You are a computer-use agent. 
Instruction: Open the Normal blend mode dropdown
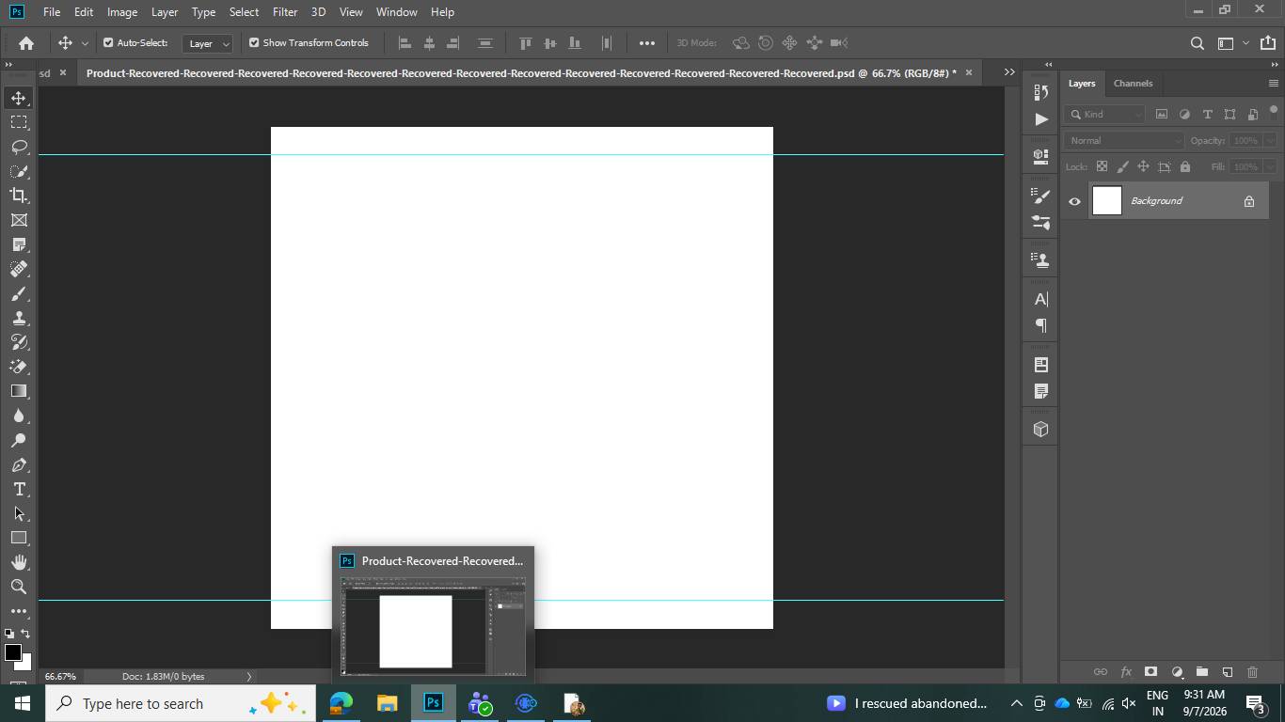1124,140
